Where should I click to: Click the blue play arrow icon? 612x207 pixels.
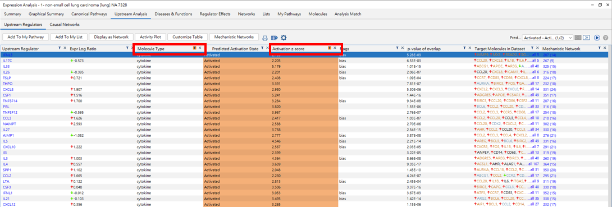click(x=597, y=38)
